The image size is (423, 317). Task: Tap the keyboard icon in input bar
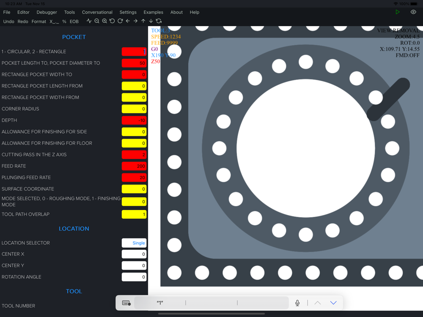(x=126, y=303)
